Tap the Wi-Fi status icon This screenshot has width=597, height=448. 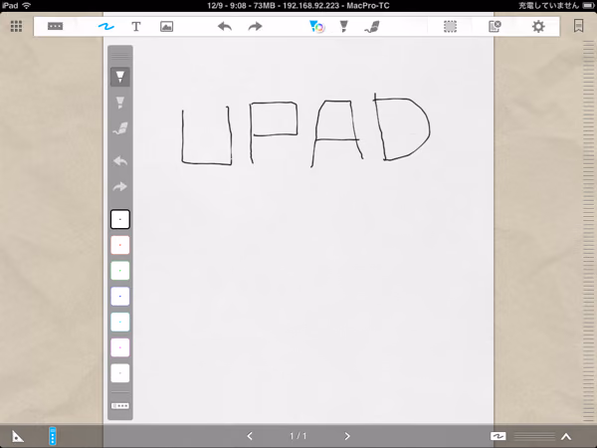[x=26, y=5]
